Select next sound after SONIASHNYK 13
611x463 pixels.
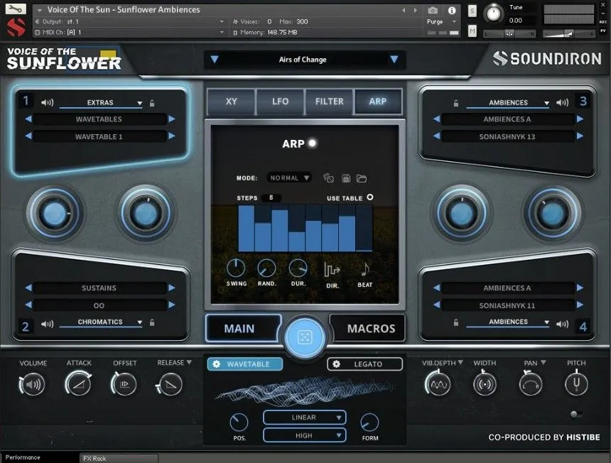pyautogui.click(x=580, y=136)
